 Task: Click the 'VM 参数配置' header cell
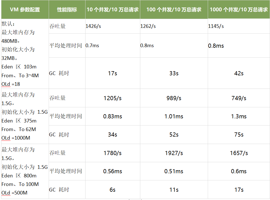point(25,9)
